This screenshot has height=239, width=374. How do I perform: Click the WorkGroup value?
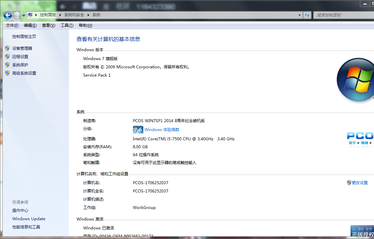[144, 207]
